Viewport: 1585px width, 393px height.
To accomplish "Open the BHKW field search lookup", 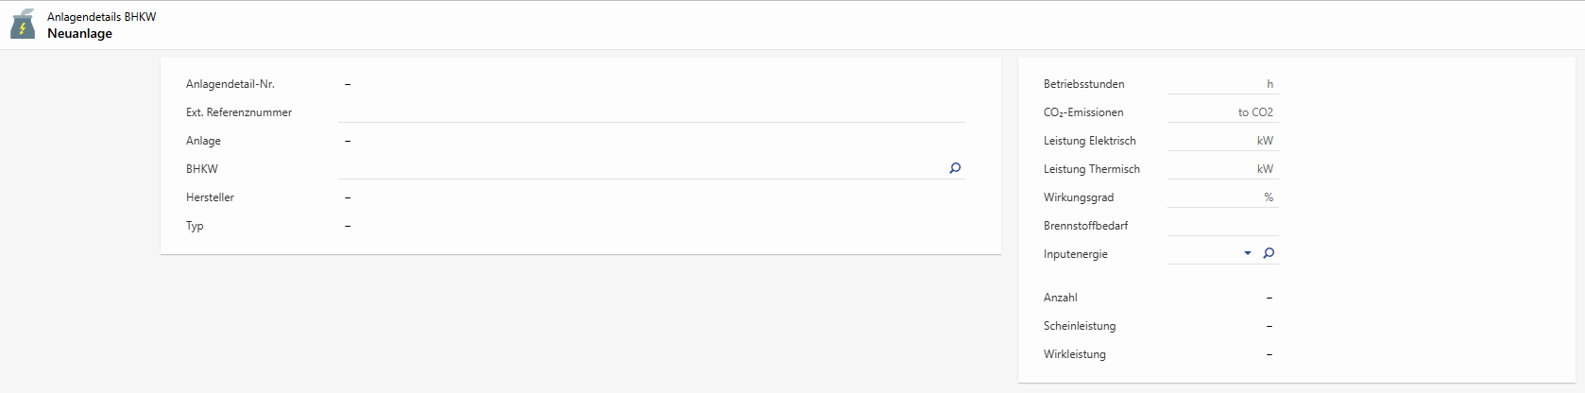I will (x=955, y=168).
